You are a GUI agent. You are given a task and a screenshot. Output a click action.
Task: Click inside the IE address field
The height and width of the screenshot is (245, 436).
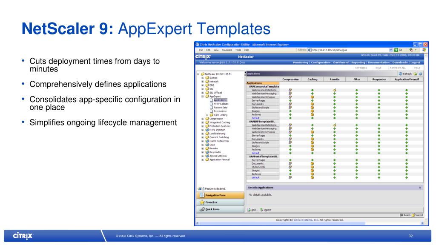[x=350, y=50]
